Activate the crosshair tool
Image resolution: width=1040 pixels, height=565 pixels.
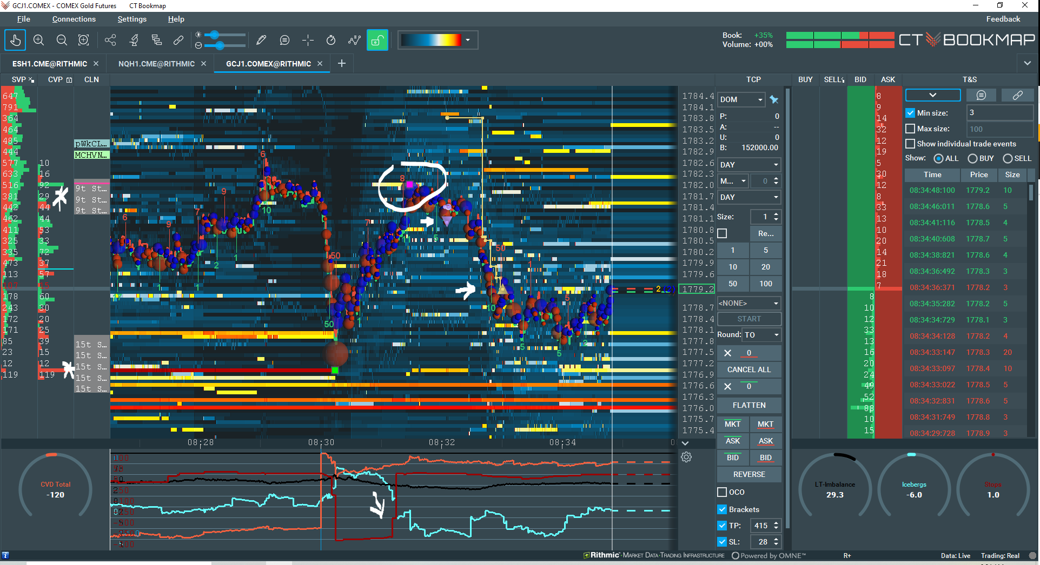point(308,40)
